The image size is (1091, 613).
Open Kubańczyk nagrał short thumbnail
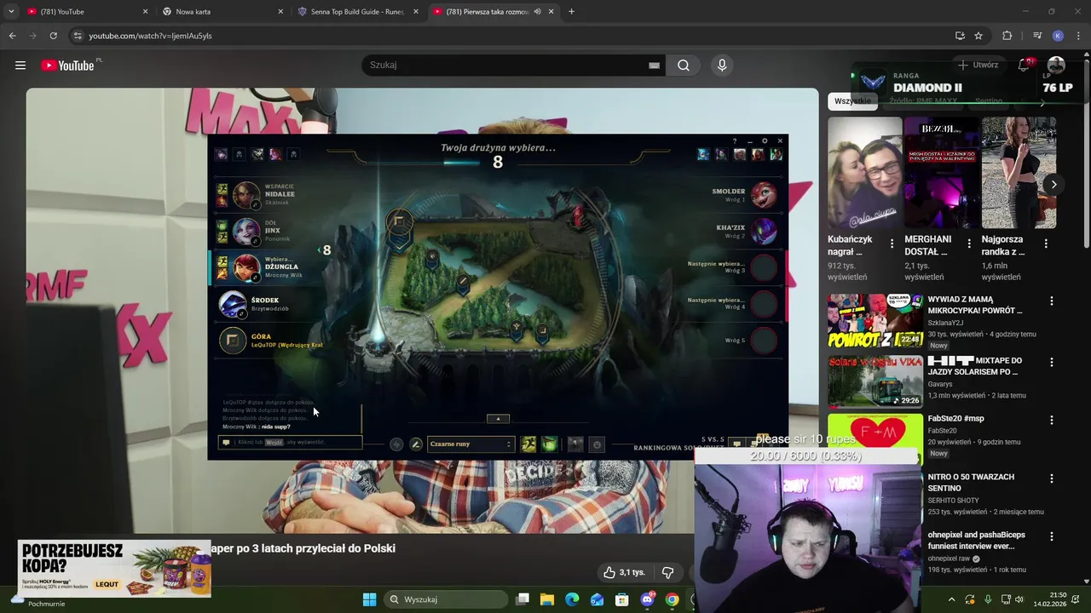point(864,173)
